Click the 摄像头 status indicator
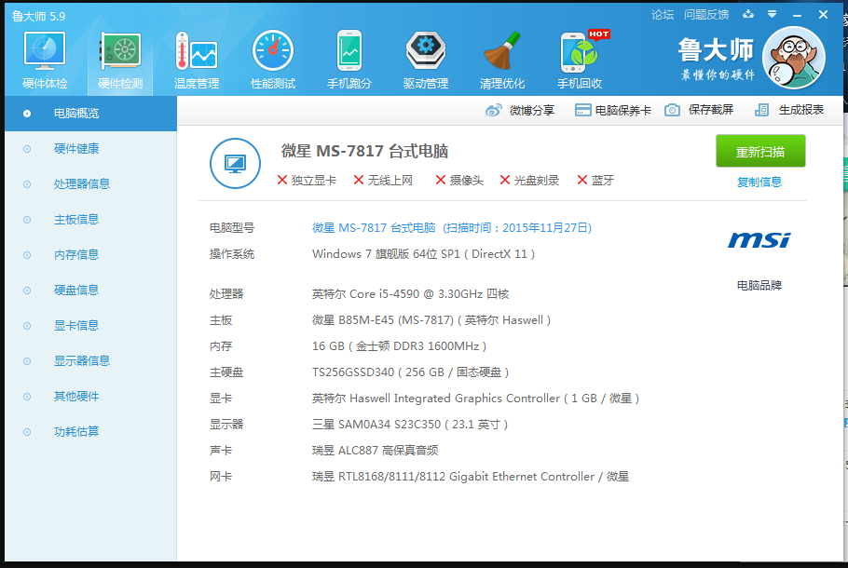This screenshot has width=848, height=568. (x=459, y=181)
